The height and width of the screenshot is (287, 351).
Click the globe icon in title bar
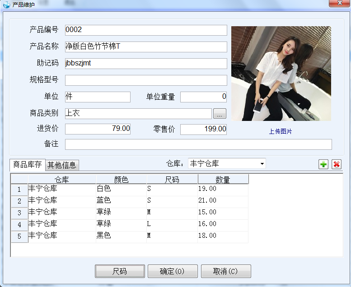pos(6,5)
